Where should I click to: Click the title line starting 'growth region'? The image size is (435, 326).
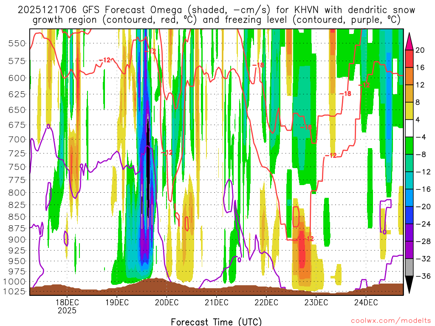pos(216,20)
